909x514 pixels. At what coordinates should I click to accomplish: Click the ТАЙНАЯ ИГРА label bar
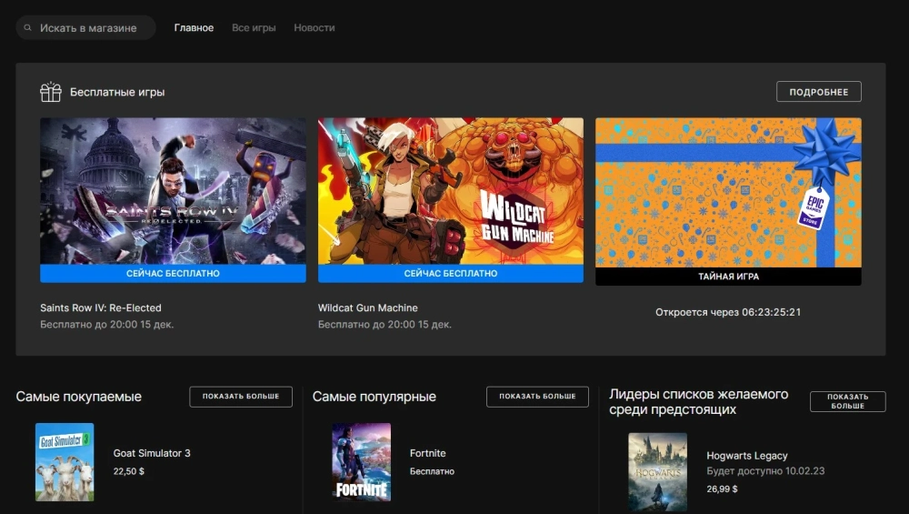[728, 277]
